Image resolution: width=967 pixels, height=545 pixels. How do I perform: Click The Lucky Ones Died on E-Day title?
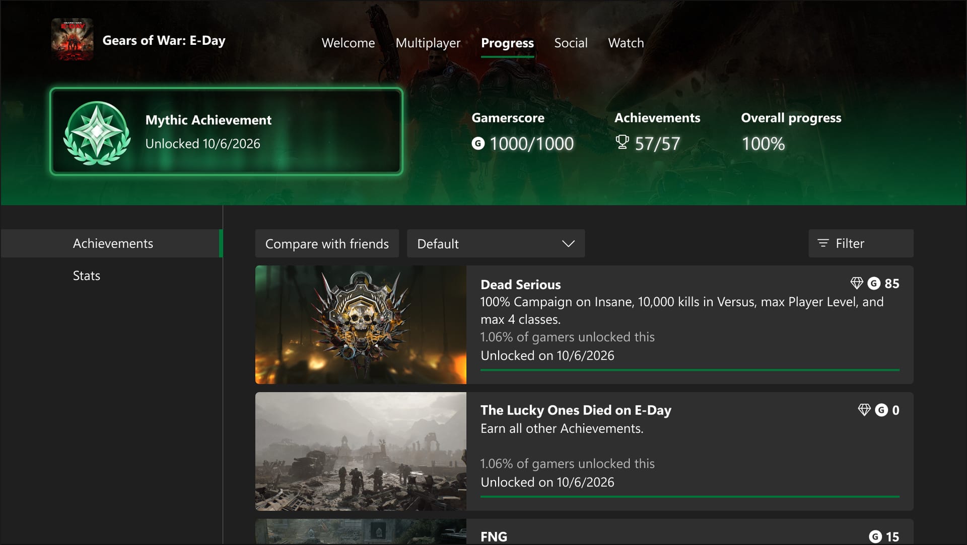[x=576, y=411]
